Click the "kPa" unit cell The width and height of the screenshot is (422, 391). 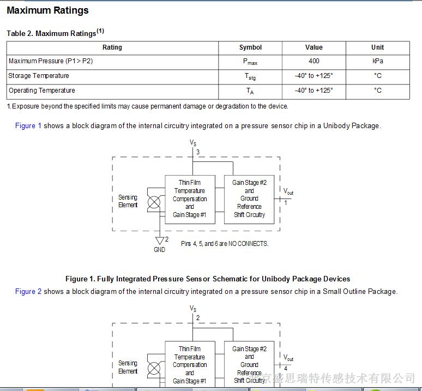[378, 61]
